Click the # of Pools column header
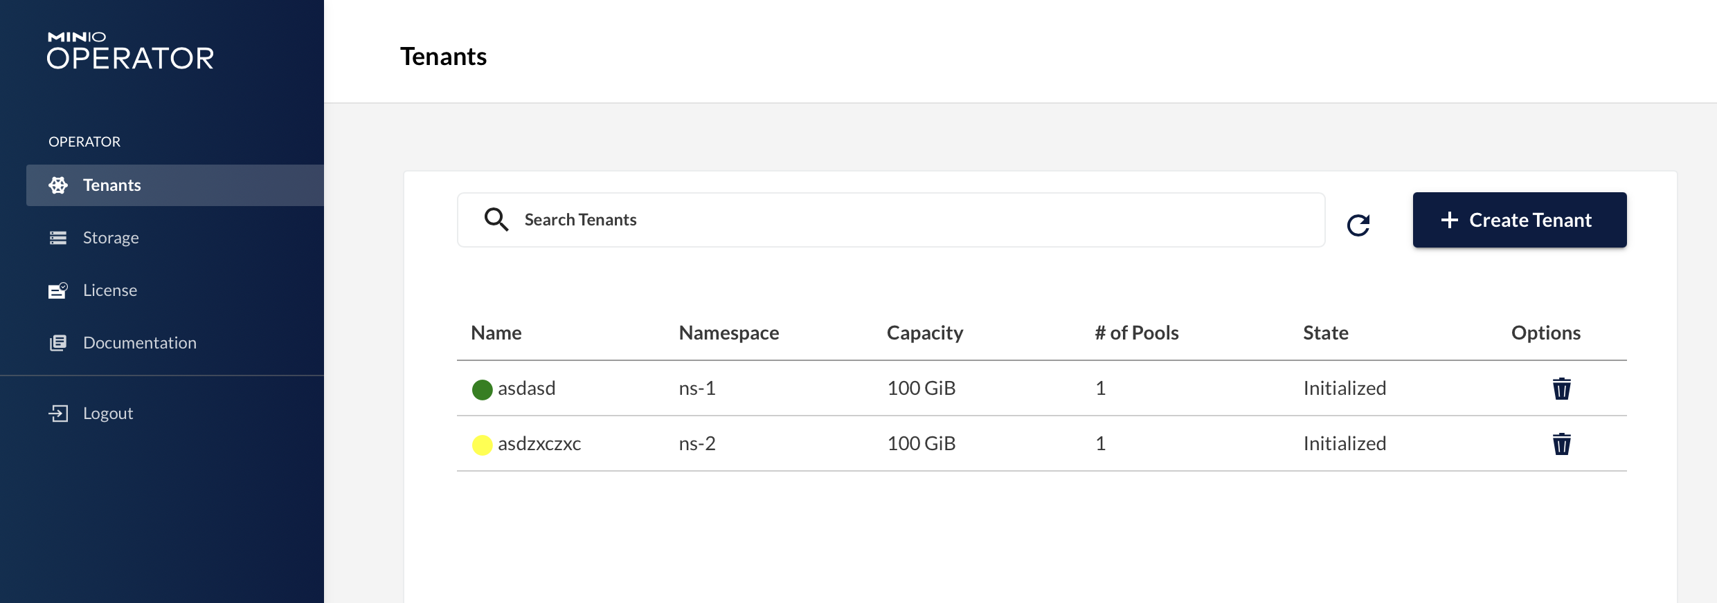Image resolution: width=1717 pixels, height=603 pixels. tap(1137, 333)
